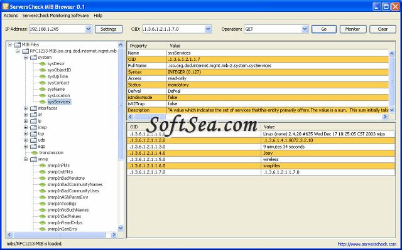Screen dimensions: 402x250
Task: Open the ServersCheck Monitoring Software menu
Action: 55,16
